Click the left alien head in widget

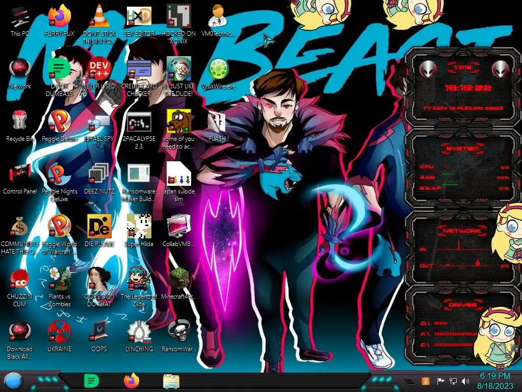pyautogui.click(x=428, y=69)
